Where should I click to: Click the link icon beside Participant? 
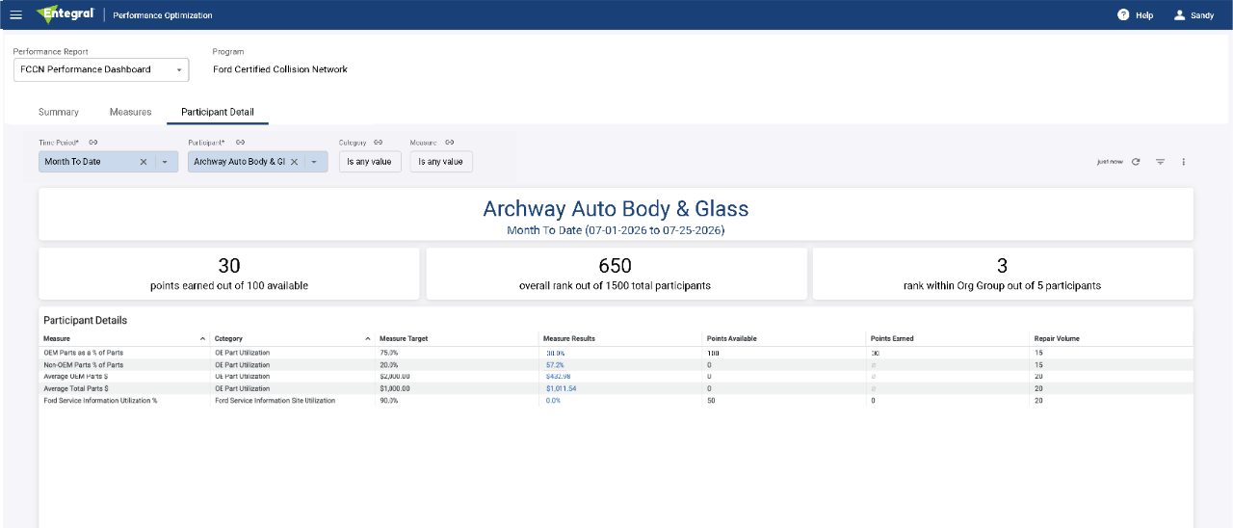(240, 143)
